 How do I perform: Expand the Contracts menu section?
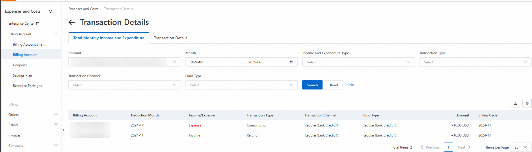click(x=56, y=145)
